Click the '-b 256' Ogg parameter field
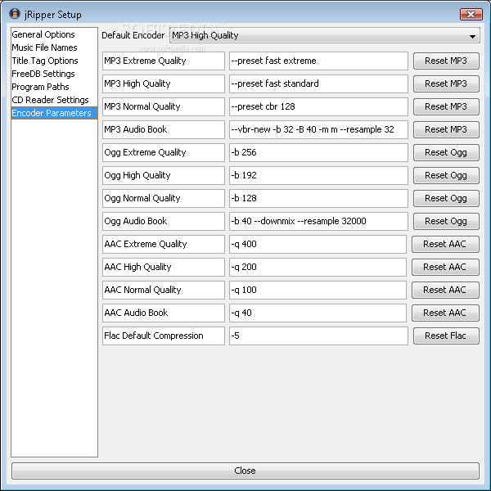This screenshot has width=491, height=491. pyautogui.click(x=318, y=152)
